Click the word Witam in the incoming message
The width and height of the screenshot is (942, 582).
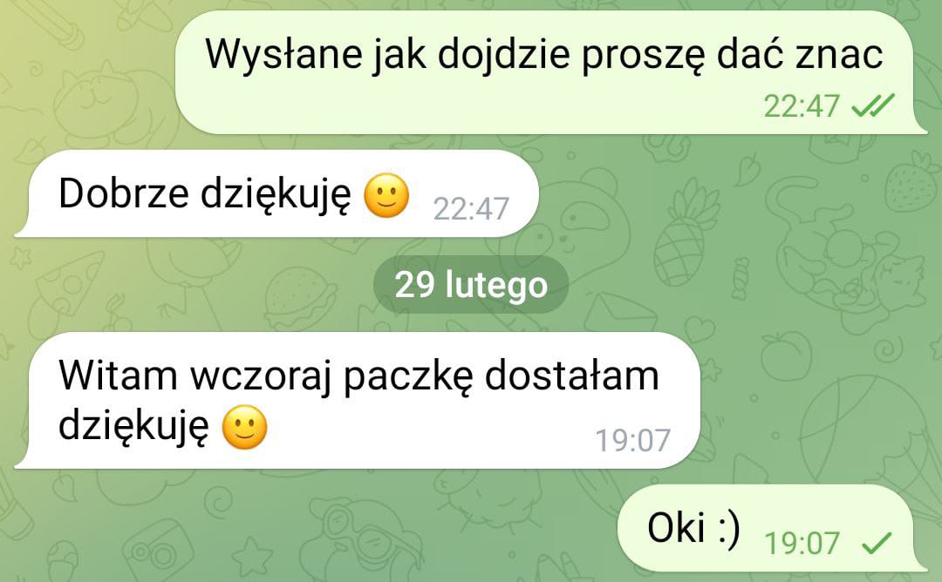[x=118, y=376]
